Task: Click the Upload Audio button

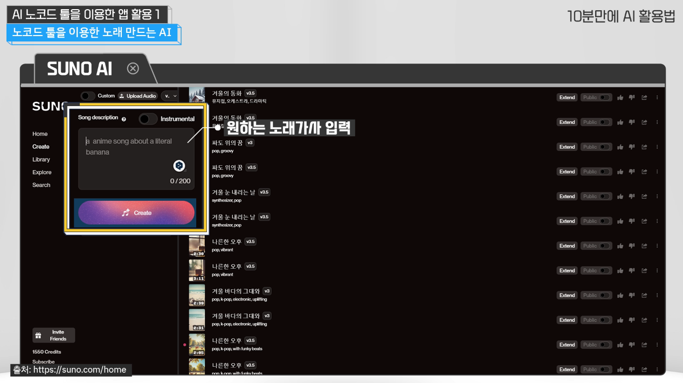Action: pyautogui.click(x=137, y=96)
